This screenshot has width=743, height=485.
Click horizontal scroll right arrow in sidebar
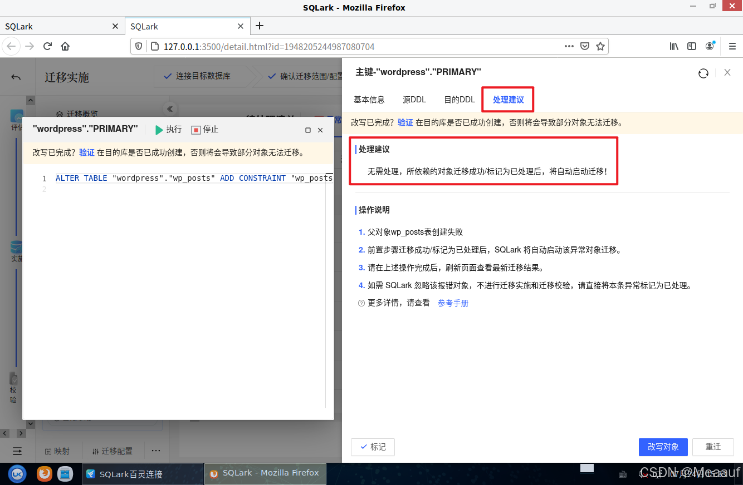pos(21,433)
